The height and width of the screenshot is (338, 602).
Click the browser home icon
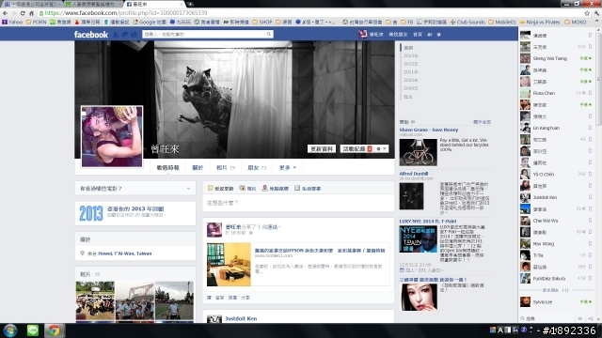tap(31, 13)
